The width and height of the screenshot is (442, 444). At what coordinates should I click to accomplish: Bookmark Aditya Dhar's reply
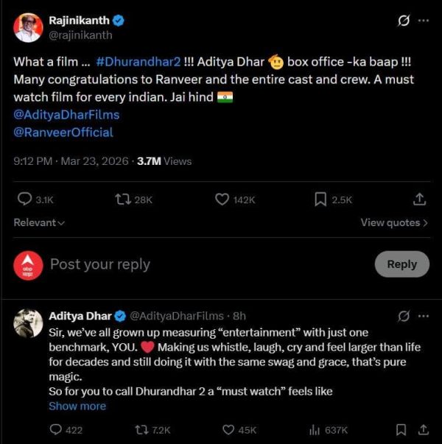tap(401, 430)
